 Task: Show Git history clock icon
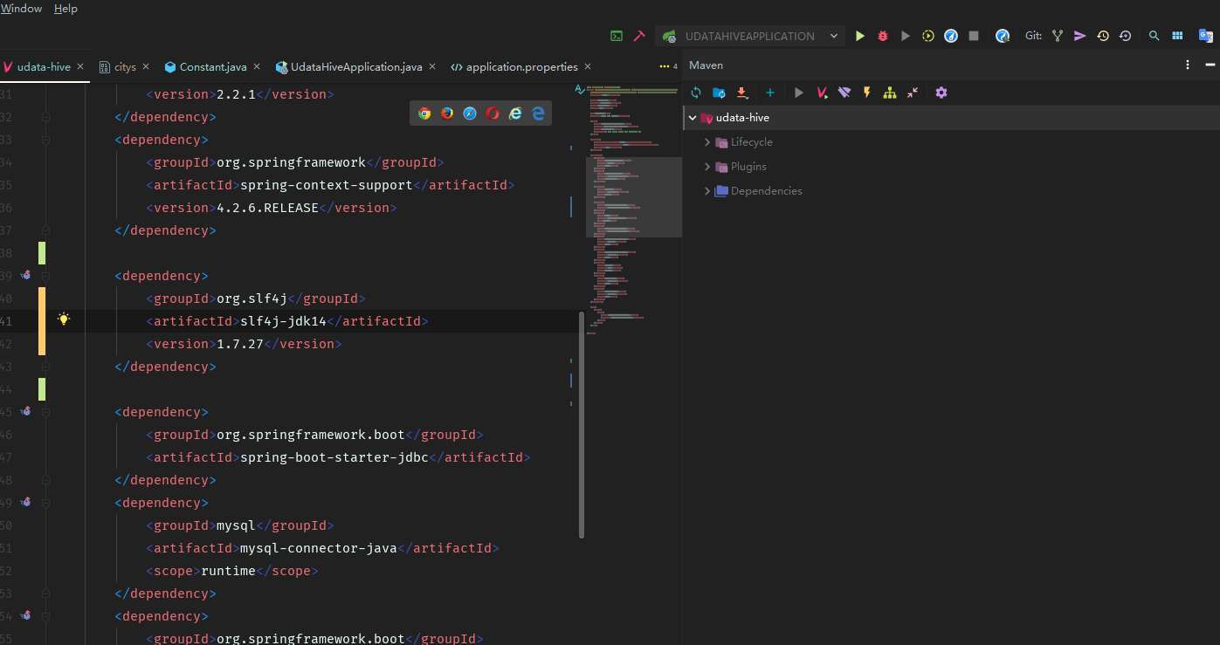point(1103,36)
